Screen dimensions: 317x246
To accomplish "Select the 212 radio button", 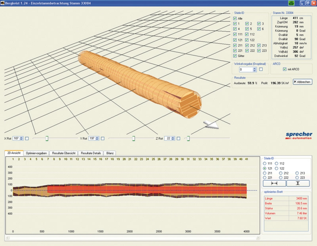I will coord(281,173).
